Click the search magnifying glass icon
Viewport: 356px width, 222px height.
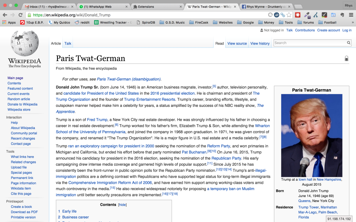click(348, 43)
